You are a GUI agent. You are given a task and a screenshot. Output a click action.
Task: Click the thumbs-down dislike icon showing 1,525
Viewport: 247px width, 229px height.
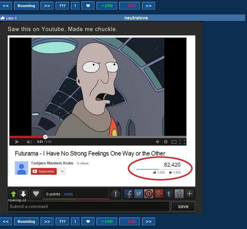click(x=170, y=173)
